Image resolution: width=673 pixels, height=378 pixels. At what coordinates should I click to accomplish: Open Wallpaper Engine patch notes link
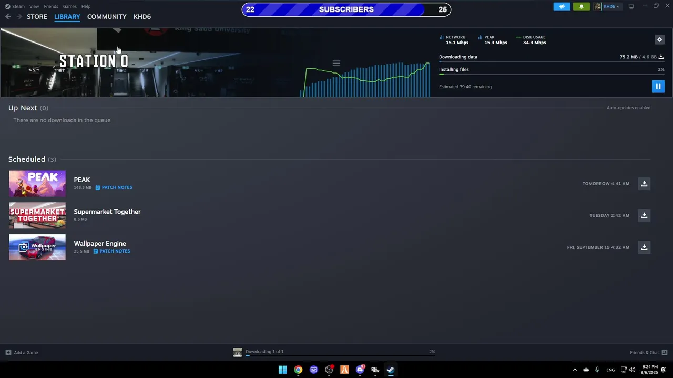click(x=111, y=251)
